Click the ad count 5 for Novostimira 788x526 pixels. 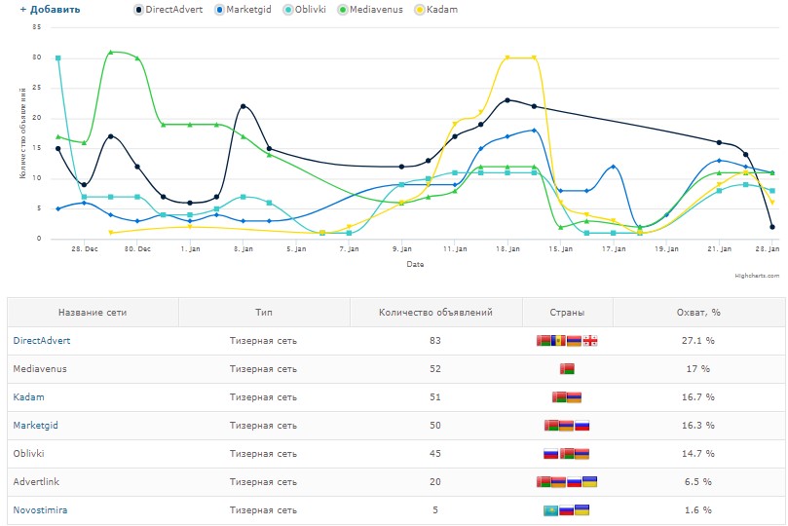(x=435, y=509)
